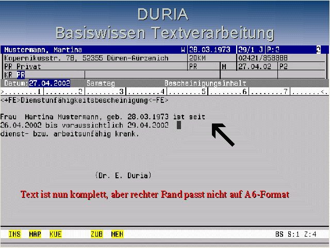Click phone number 02421/858888
The height and width of the screenshot is (248, 330).
263,58
